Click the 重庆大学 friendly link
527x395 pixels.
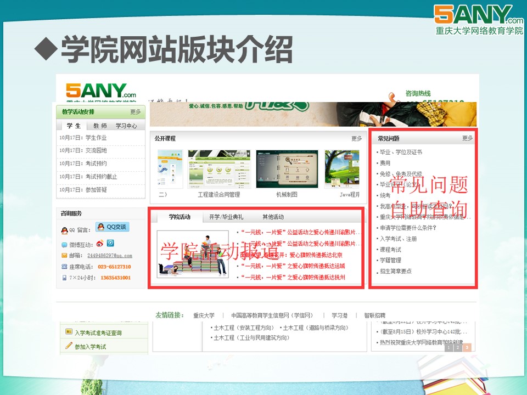click(x=204, y=315)
